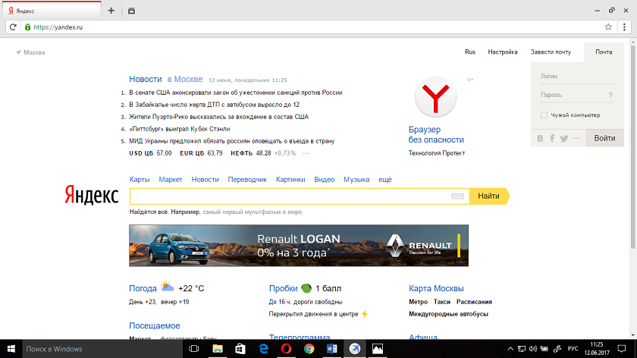Log in via Facebook icon
The image size is (637, 358).
(552, 139)
